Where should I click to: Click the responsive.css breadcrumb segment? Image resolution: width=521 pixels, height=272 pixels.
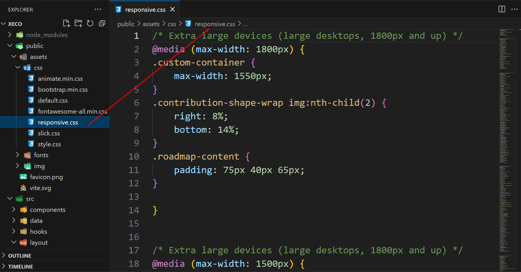pos(215,24)
